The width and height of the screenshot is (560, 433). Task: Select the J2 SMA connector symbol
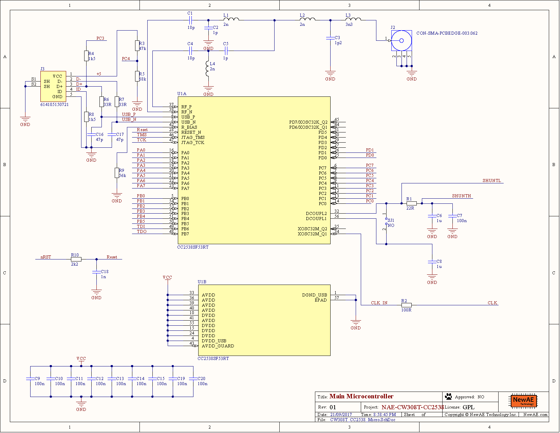(x=402, y=41)
